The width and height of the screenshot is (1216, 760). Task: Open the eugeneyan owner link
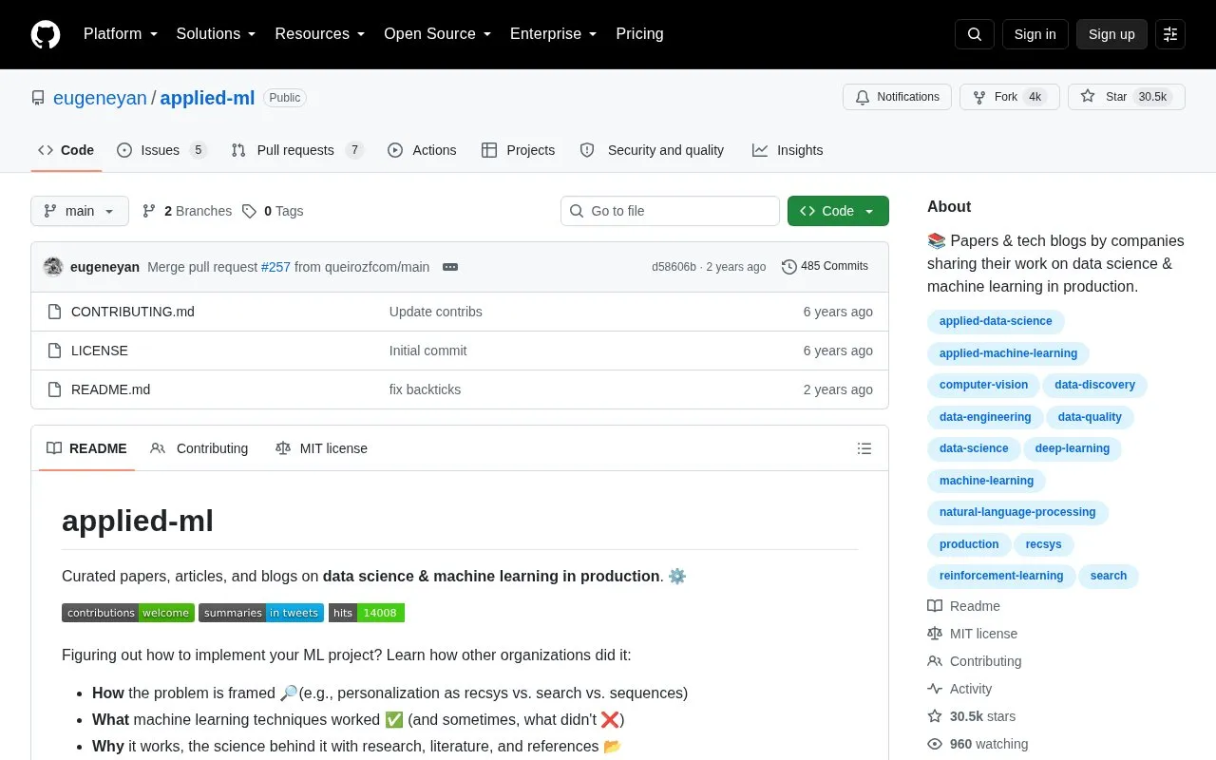click(x=100, y=98)
